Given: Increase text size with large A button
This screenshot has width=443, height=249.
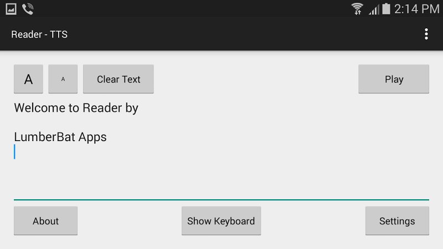Looking at the screenshot, I should 29,79.
